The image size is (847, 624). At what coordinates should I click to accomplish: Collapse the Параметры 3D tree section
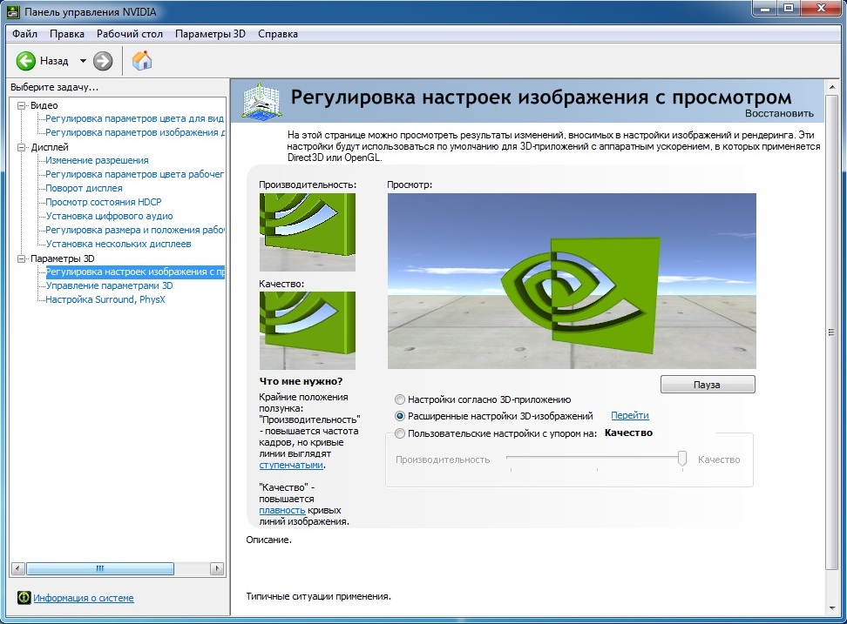[21, 258]
